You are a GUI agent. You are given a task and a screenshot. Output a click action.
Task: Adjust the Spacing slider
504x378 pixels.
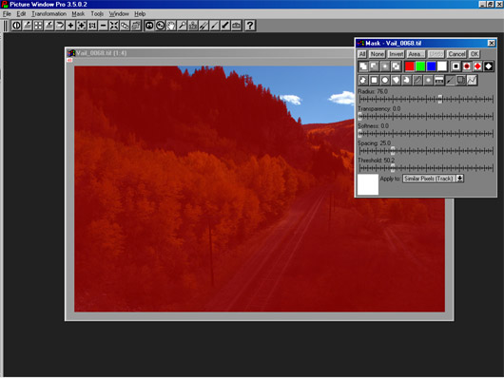[x=426, y=151]
